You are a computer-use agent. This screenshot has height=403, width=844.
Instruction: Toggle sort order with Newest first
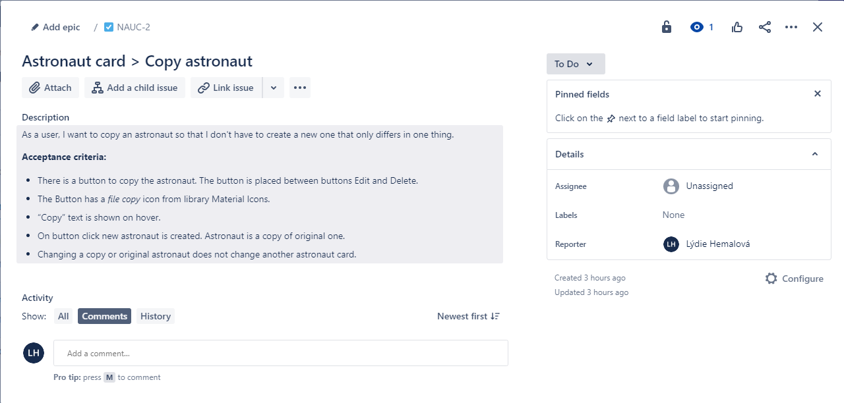point(468,316)
